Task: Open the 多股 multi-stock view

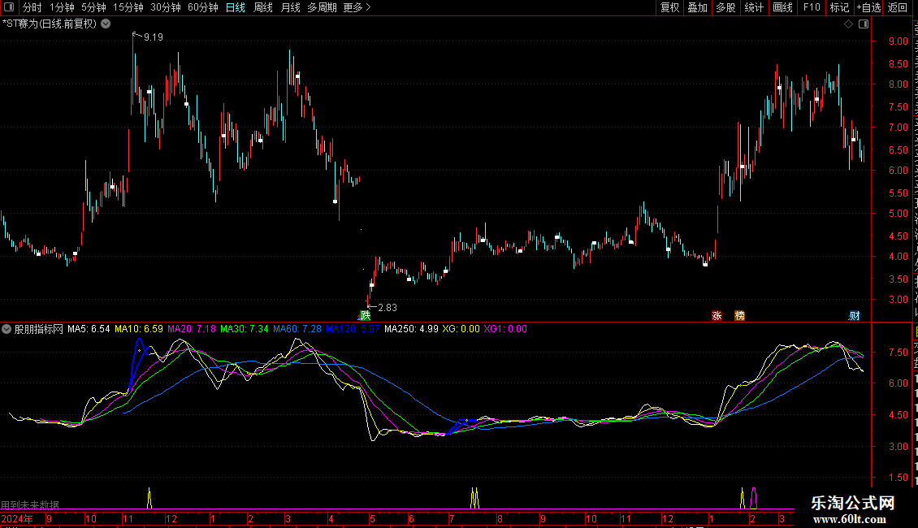Action: tap(726, 7)
